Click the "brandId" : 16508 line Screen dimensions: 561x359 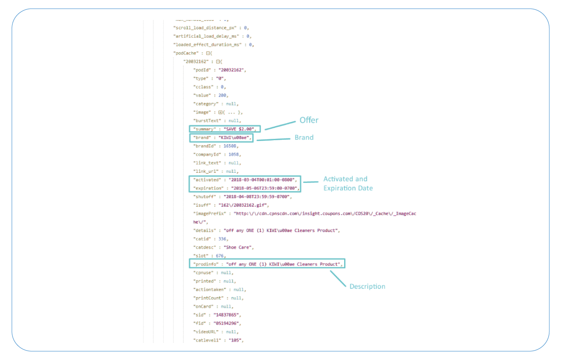(216, 146)
